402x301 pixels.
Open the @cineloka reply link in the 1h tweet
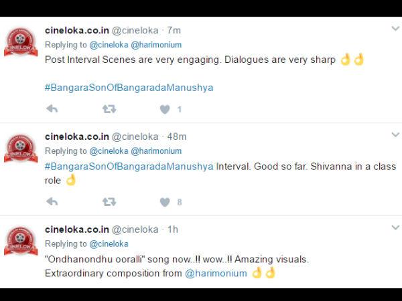[109, 244]
